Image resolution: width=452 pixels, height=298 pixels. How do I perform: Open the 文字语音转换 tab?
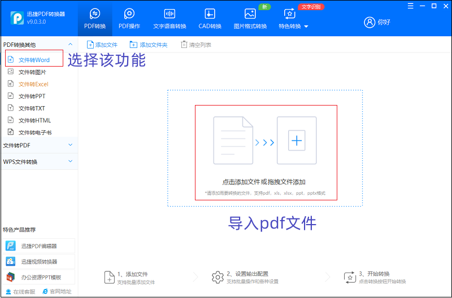(169, 19)
